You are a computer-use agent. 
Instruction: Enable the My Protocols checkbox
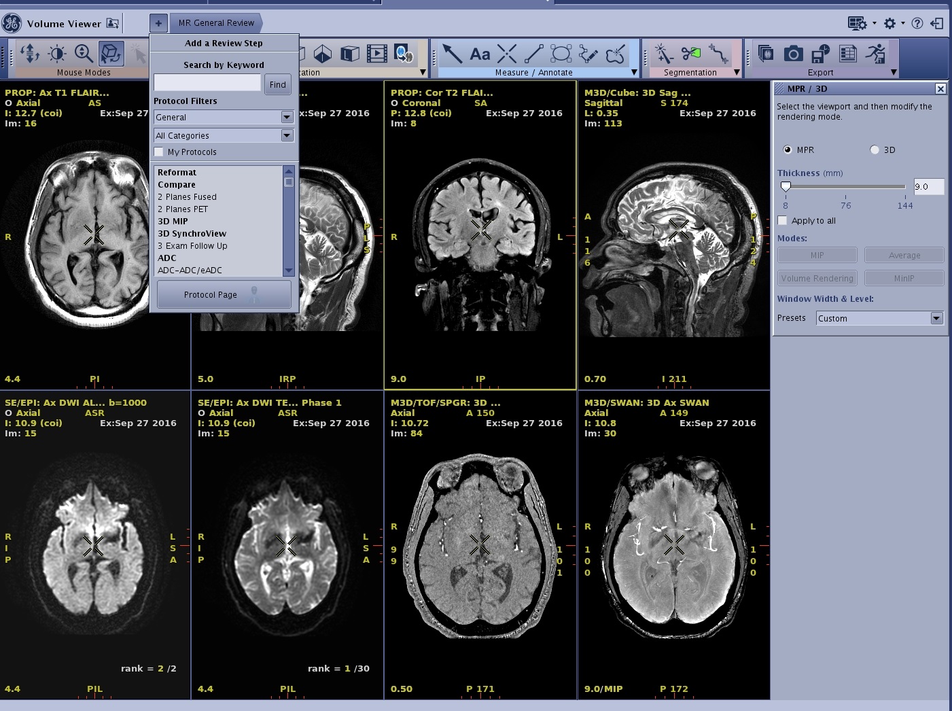(159, 152)
